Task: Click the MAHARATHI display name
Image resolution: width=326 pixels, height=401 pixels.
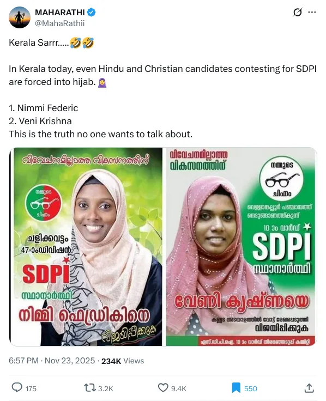Action: point(60,12)
